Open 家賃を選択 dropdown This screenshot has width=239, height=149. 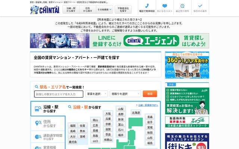tap(96, 94)
